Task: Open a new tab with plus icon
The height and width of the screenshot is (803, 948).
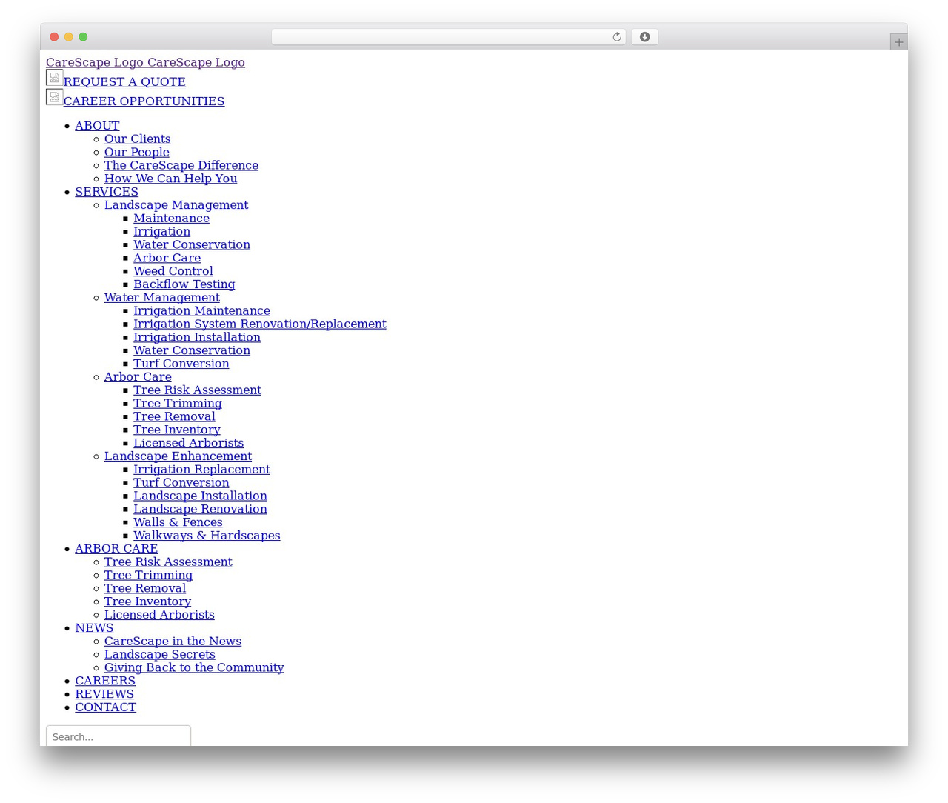Action: (x=898, y=42)
